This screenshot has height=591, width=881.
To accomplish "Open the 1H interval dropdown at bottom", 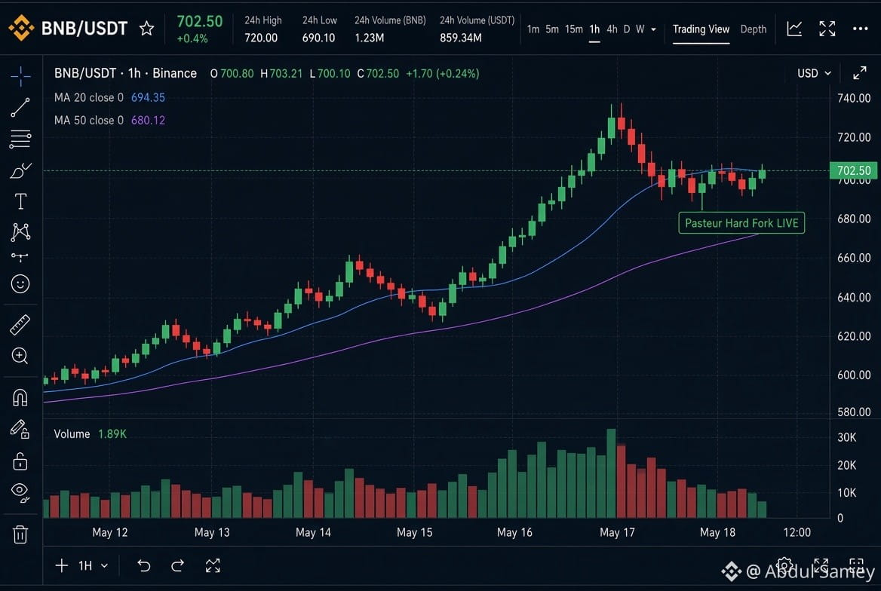I will pyautogui.click(x=93, y=565).
